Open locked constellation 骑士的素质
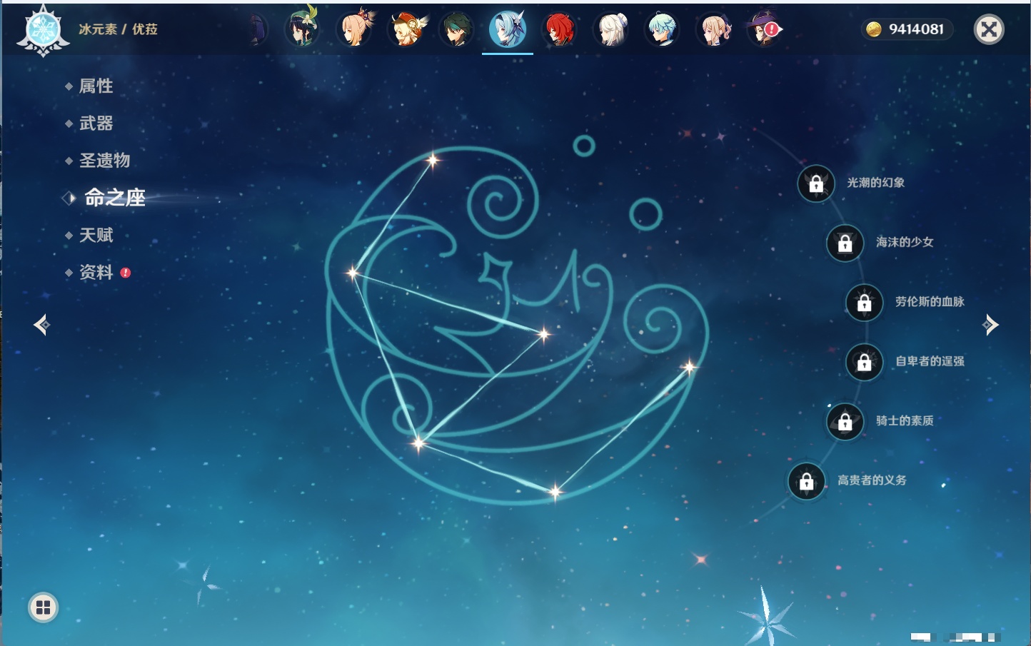The height and width of the screenshot is (646, 1031). 845,421
